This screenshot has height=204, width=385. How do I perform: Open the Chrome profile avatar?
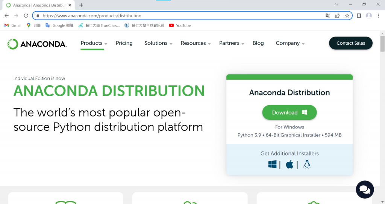coord(369,16)
